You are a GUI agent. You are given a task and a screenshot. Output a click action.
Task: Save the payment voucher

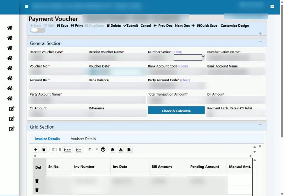pyautogui.click(x=62, y=26)
